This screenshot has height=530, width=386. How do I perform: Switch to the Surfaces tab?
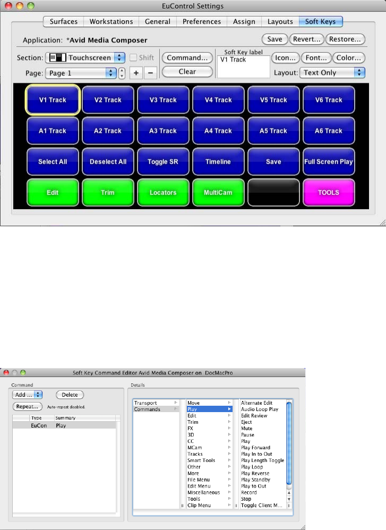coord(64,21)
